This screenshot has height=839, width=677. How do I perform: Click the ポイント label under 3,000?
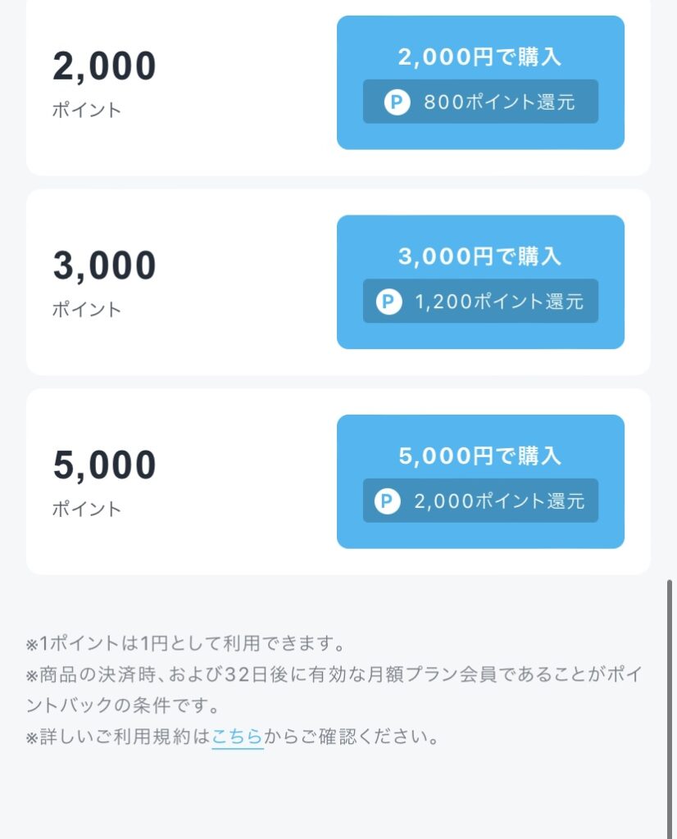87,309
